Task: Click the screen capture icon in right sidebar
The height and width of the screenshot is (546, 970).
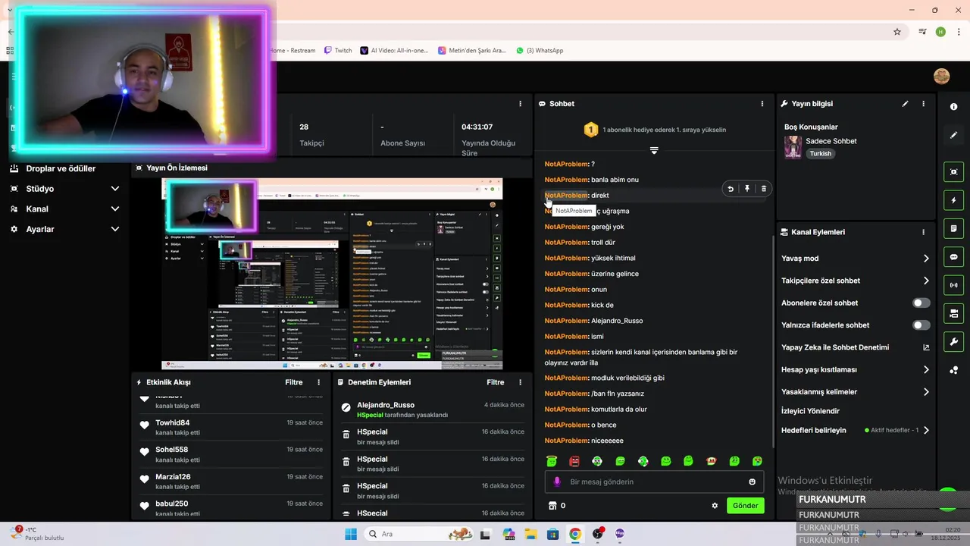Action: [x=953, y=172]
